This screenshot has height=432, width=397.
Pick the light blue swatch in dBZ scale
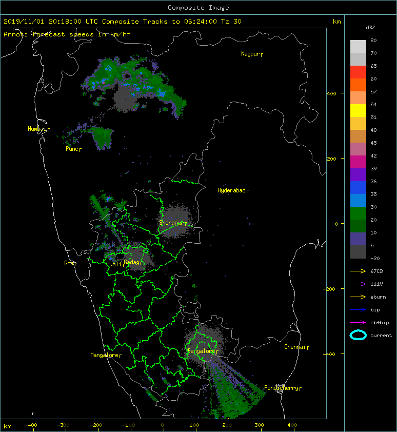click(358, 201)
